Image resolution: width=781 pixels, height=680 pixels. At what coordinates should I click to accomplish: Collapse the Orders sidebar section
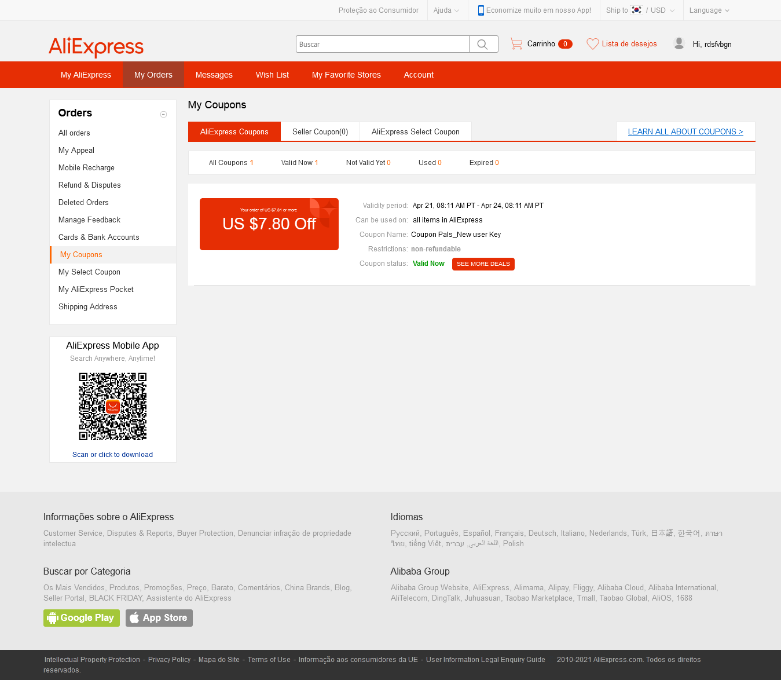click(163, 114)
